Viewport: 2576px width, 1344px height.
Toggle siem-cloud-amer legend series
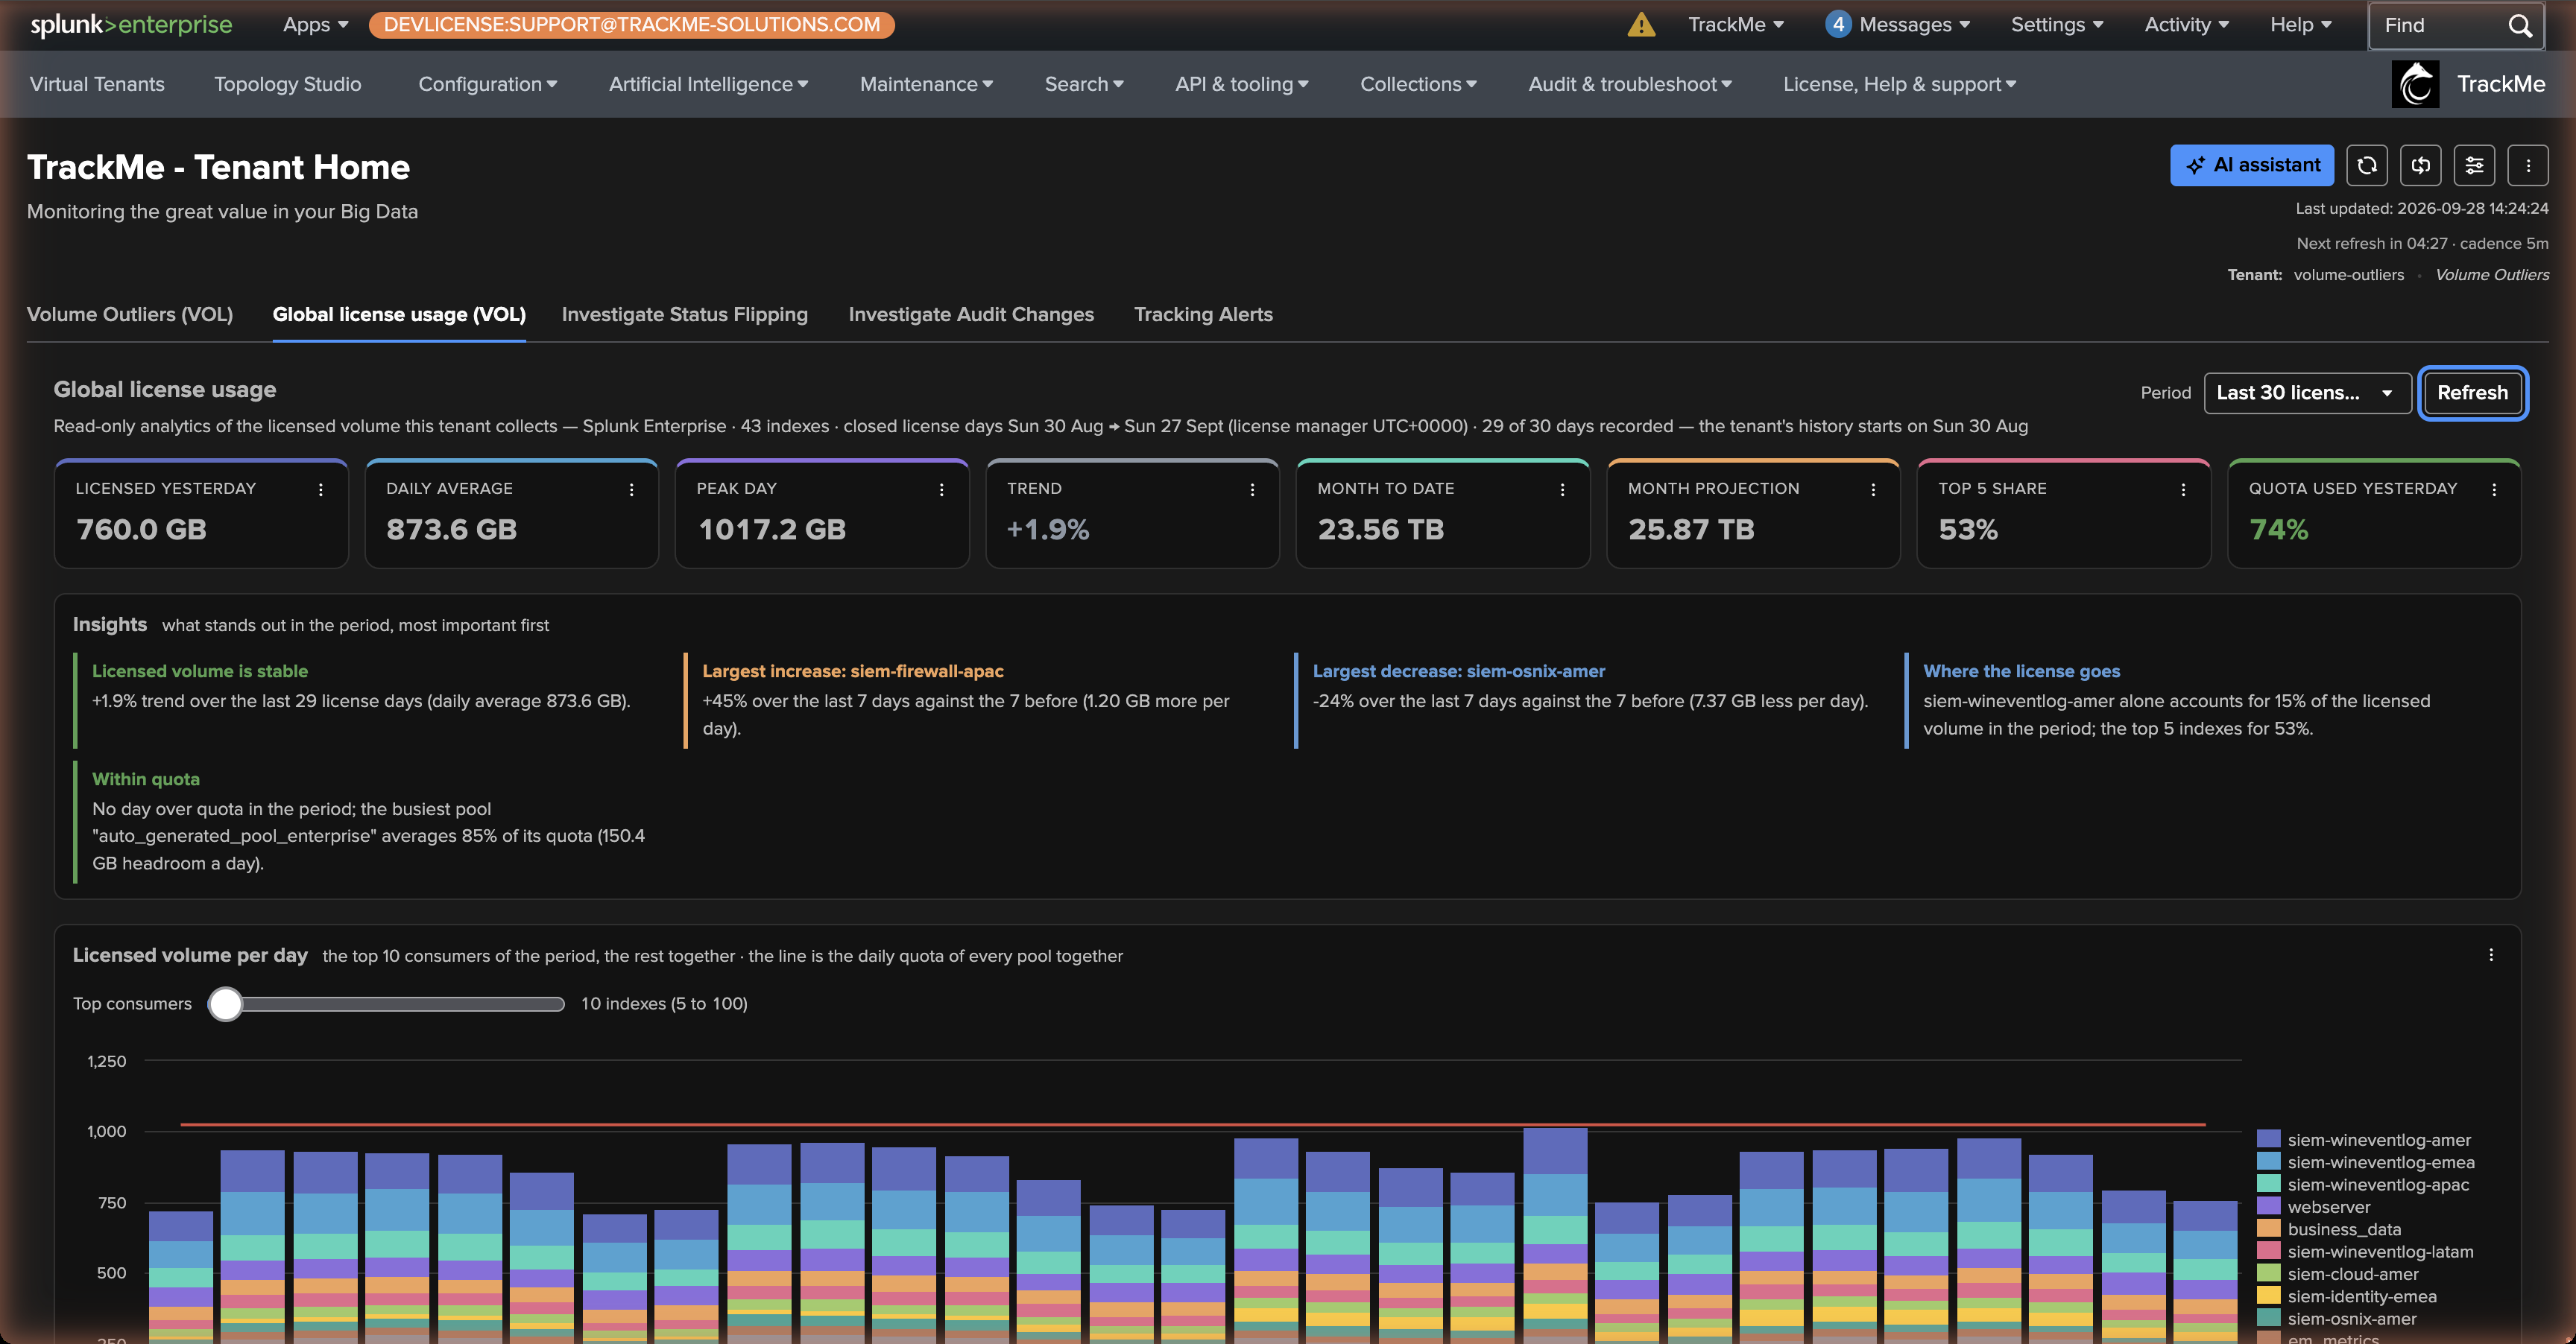coord(2338,1274)
